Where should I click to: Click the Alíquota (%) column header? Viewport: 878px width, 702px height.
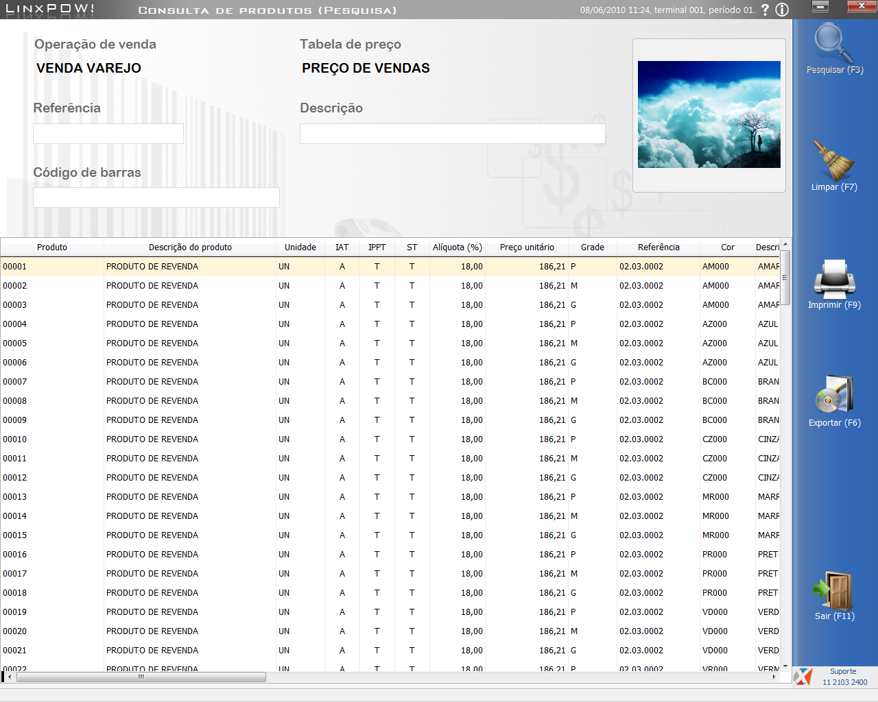pos(458,247)
